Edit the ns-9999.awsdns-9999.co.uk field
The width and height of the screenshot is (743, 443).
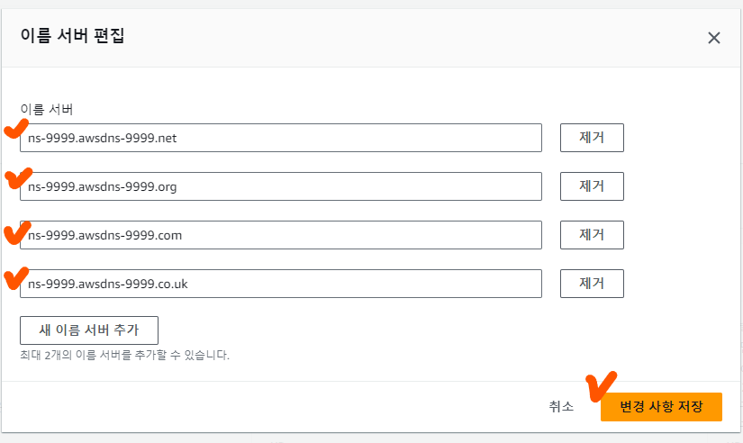(281, 284)
